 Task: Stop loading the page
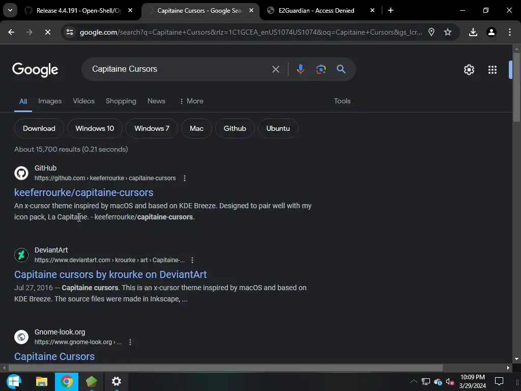[47, 32]
